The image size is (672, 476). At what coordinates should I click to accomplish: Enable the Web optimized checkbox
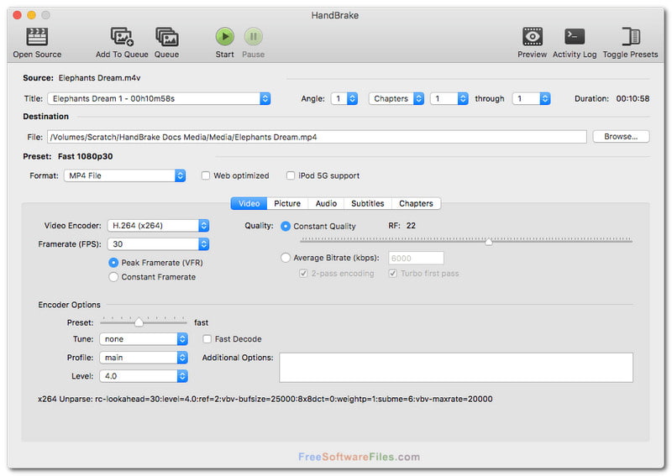[x=206, y=176]
